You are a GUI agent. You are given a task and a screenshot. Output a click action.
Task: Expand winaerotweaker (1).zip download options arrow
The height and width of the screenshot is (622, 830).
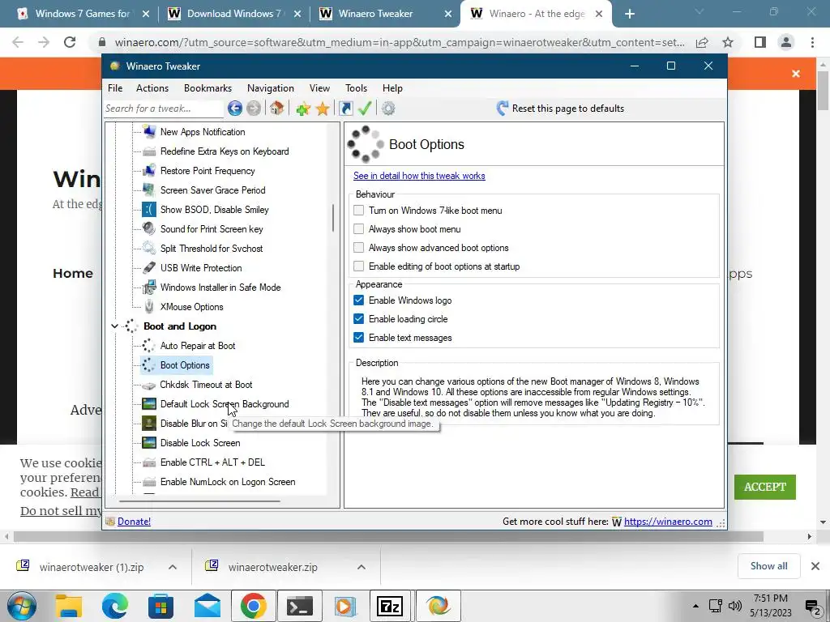(173, 567)
